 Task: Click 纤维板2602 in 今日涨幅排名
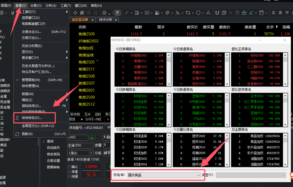point(139,55)
